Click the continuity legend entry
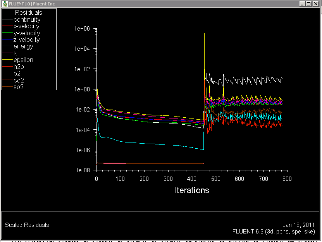Image resolution: width=322 pixels, height=242 pixels. (27, 19)
